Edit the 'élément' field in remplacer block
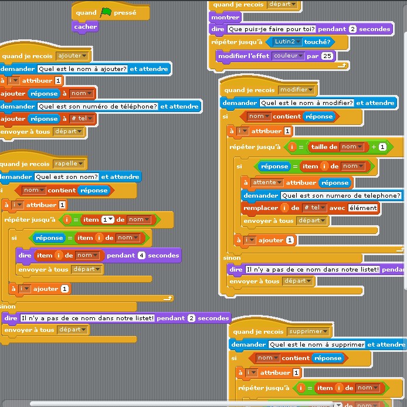 pos(362,208)
